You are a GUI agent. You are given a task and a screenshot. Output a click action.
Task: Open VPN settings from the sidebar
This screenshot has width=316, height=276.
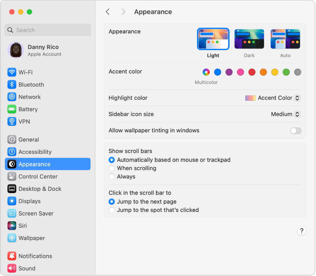click(25, 122)
